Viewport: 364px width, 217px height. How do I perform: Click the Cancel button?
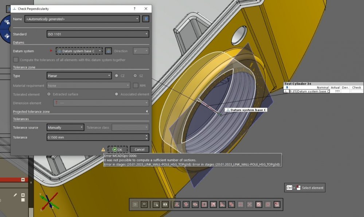coord(140,149)
